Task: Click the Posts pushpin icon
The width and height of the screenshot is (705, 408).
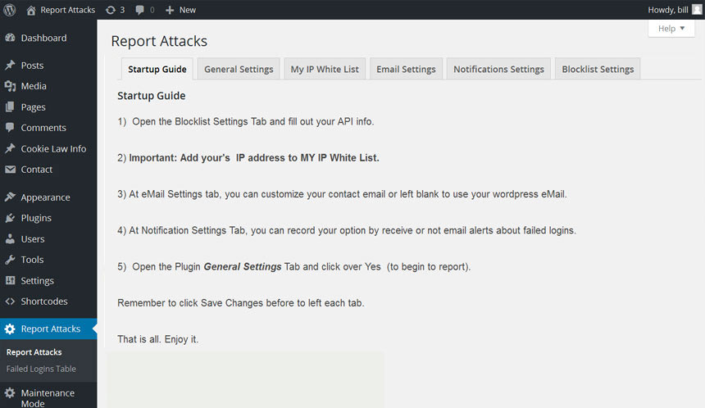Action: 10,66
